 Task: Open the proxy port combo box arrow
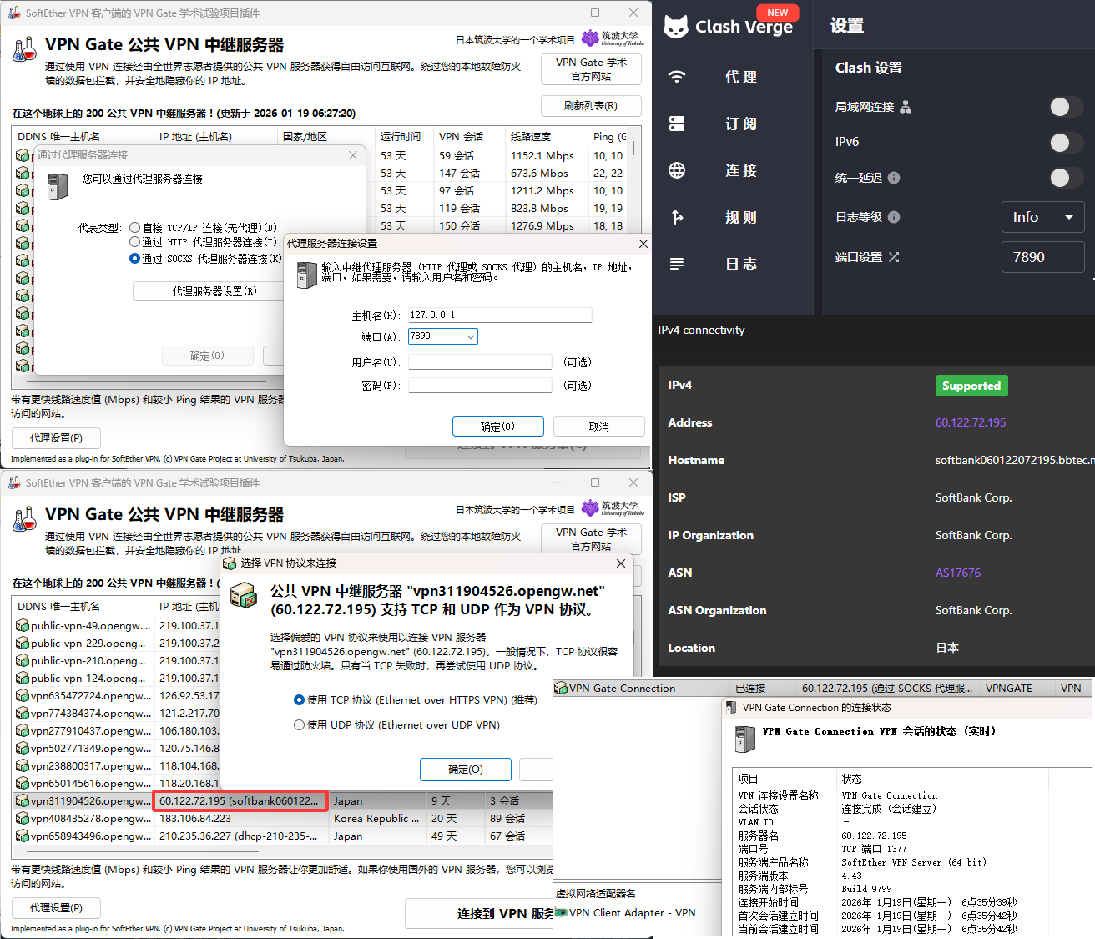click(471, 336)
